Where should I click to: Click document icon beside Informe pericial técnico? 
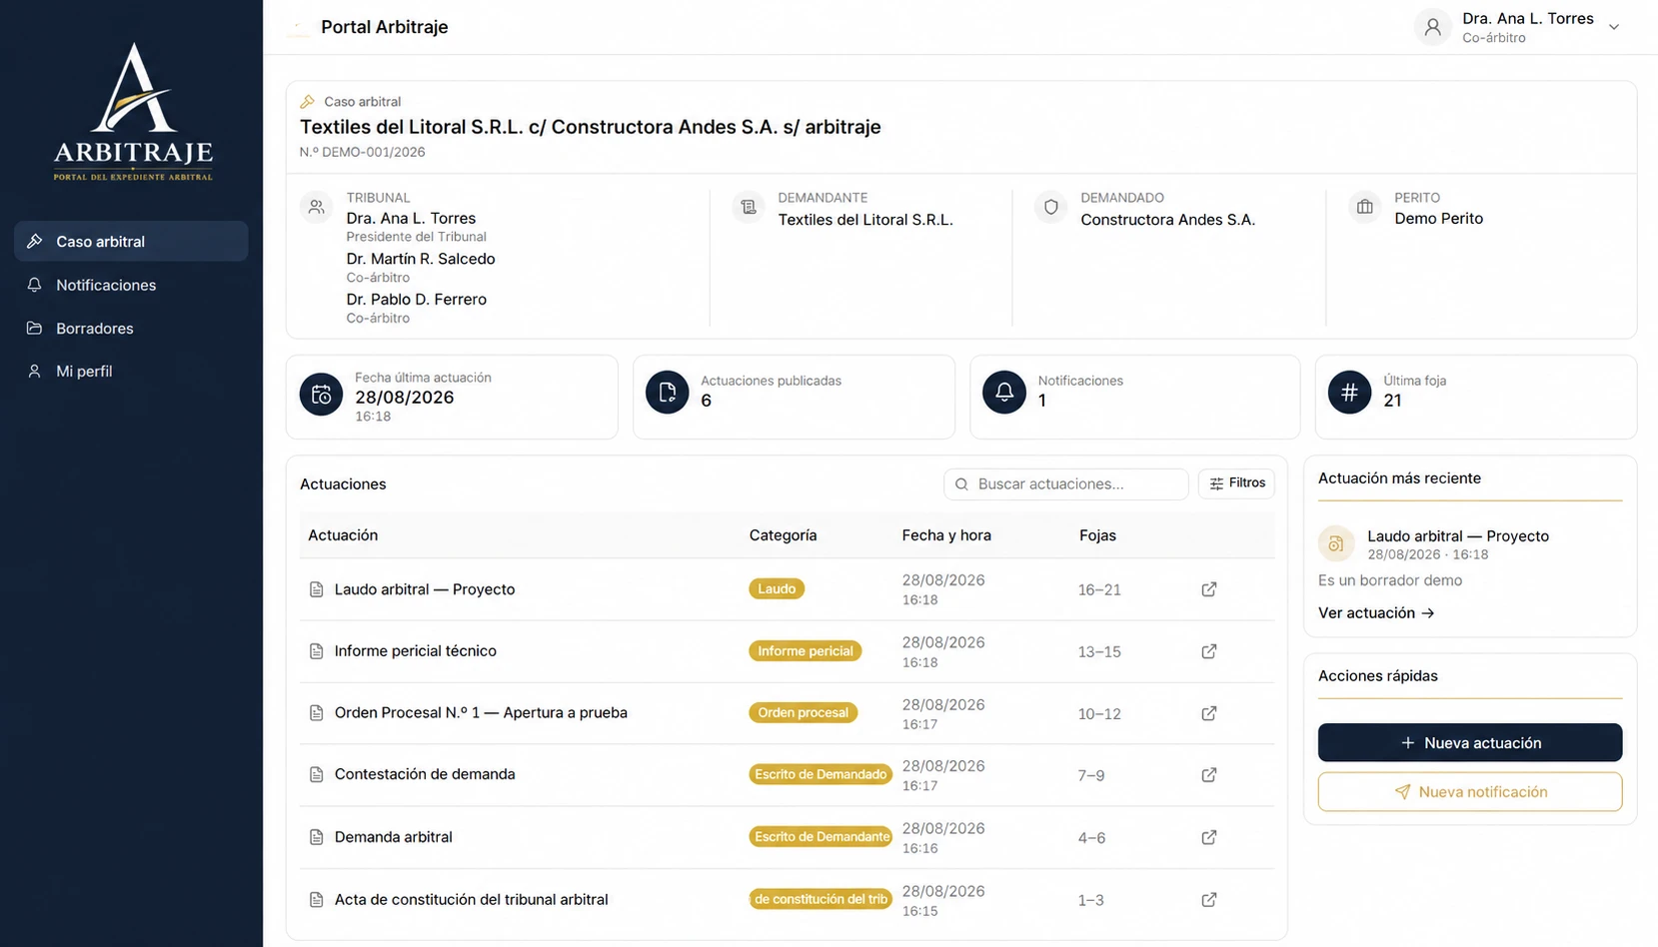point(316,651)
